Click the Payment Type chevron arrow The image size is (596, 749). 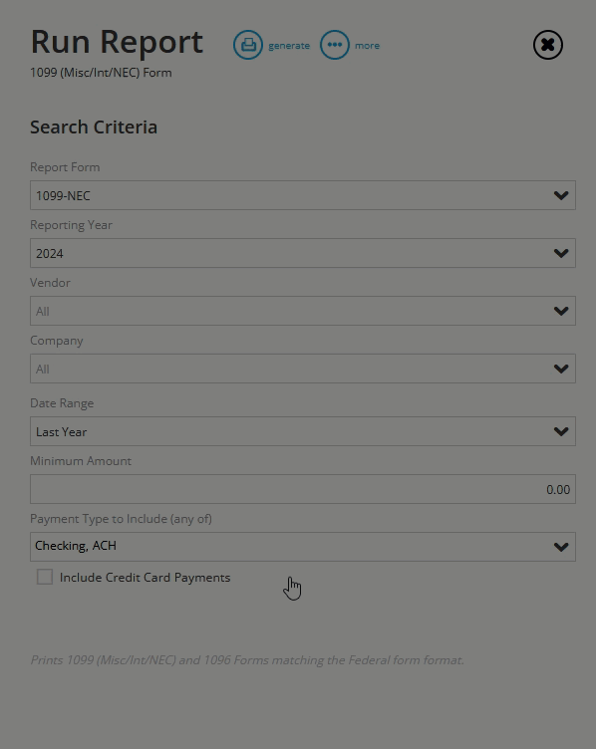[x=561, y=547]
